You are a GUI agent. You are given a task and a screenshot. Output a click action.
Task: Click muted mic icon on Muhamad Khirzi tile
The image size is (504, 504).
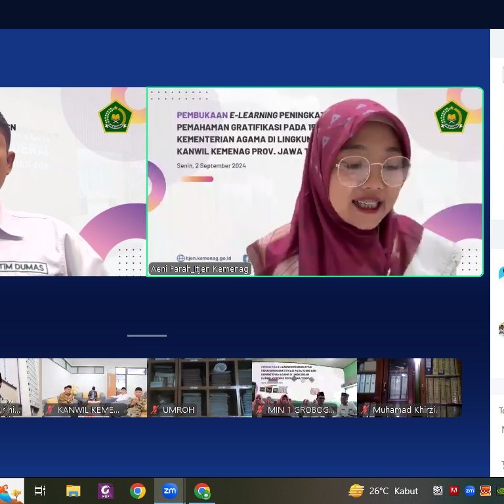[x=365, y=409]
